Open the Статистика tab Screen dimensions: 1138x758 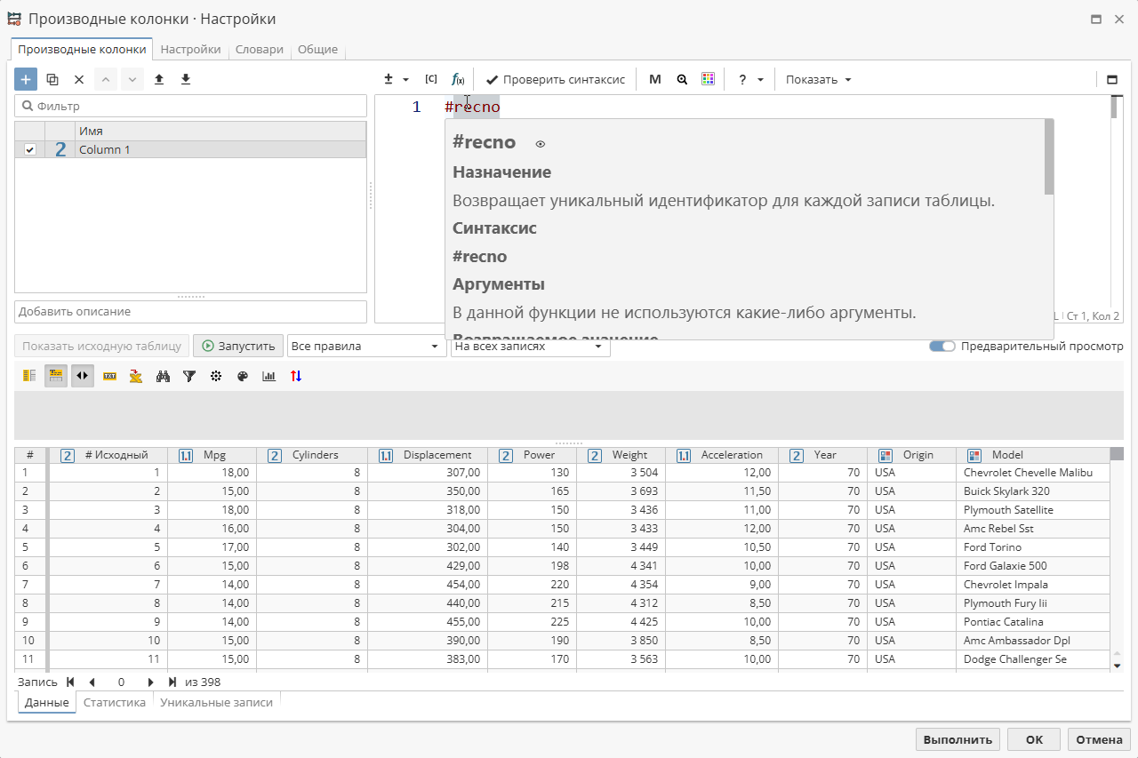114,702
